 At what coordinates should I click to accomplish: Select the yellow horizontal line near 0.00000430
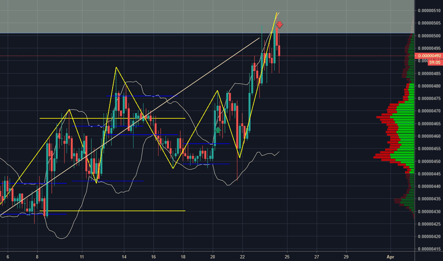[x=113, y=211]
